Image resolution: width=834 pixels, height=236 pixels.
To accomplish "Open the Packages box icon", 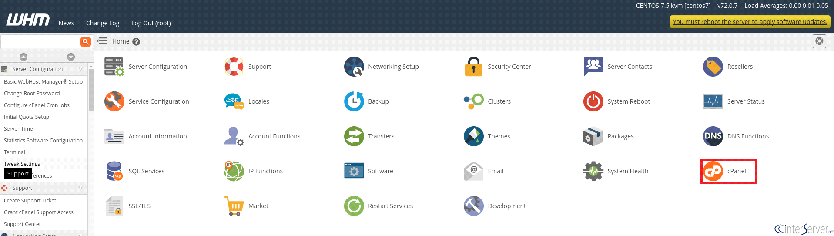I will click(593, 136).
